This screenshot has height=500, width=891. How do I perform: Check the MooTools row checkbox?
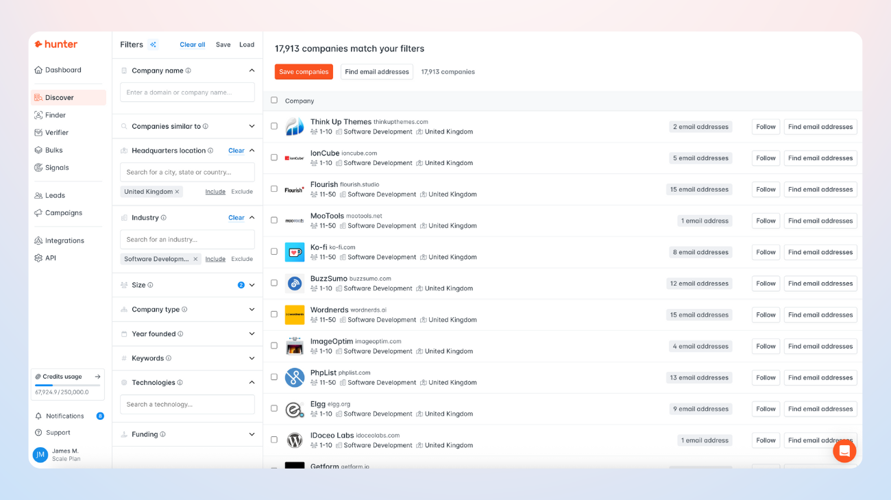click(x=274, y=221)
